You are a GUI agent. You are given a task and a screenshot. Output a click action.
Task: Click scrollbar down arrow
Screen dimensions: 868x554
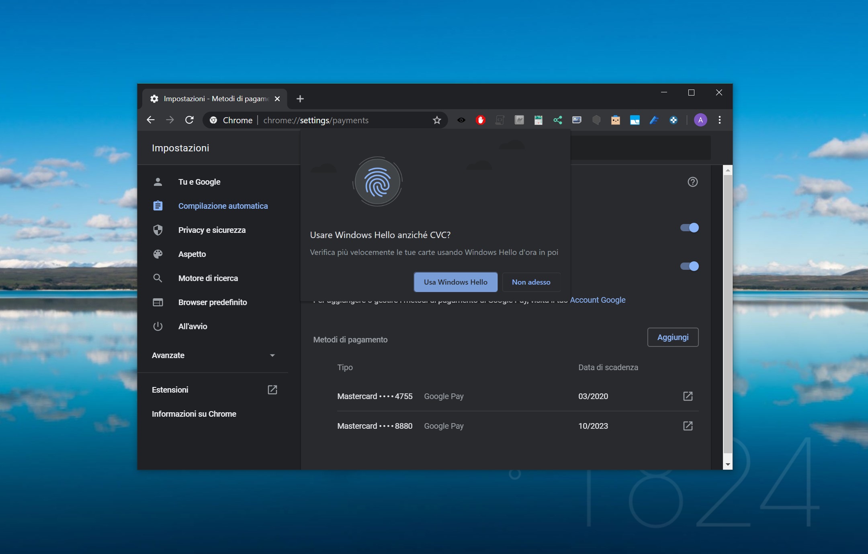pos(728,464)
